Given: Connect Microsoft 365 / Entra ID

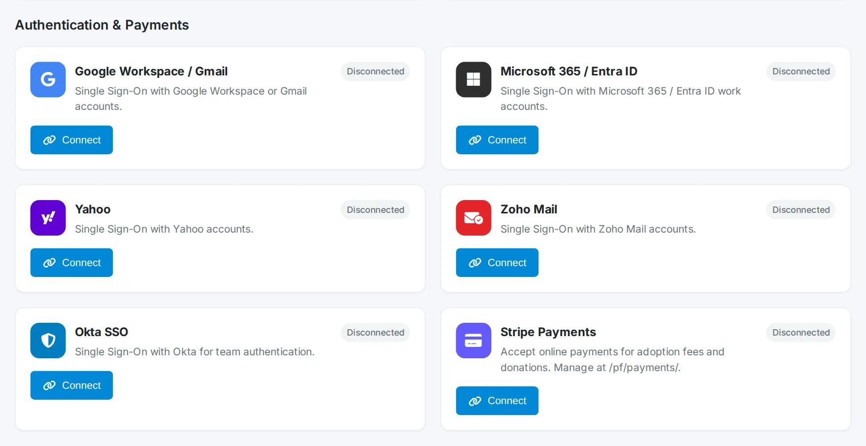Looking at the screenshot, I should click(x=497, y=140).
